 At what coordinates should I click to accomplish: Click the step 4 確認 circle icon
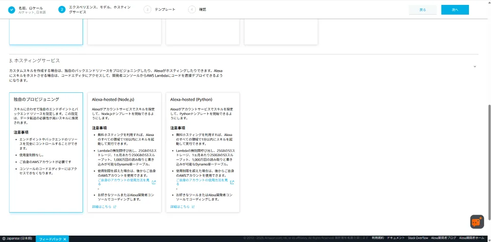click(x=191, y=10)
